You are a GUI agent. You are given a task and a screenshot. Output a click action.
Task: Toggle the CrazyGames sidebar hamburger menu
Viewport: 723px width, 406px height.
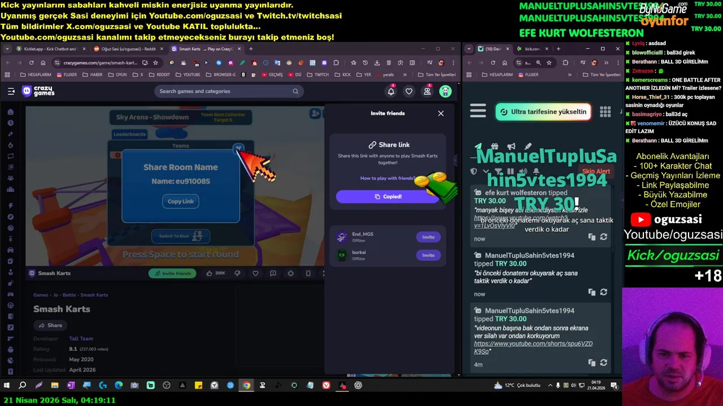[11, 91]
